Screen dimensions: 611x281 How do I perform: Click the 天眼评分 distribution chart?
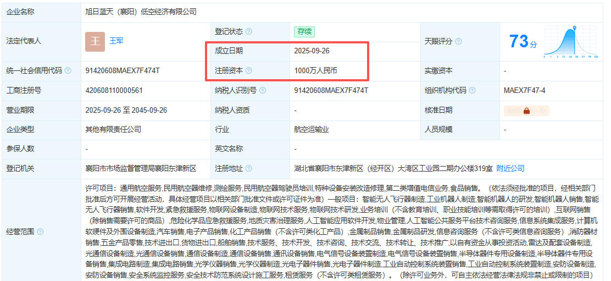571,42
